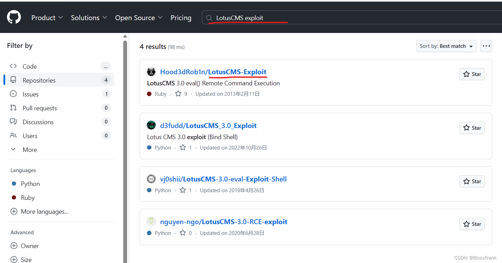Open vj0shii/LotusCMS-3.0-eval-Exploit-Shell link
Viewport: 502px width, 263px height.
223,179
